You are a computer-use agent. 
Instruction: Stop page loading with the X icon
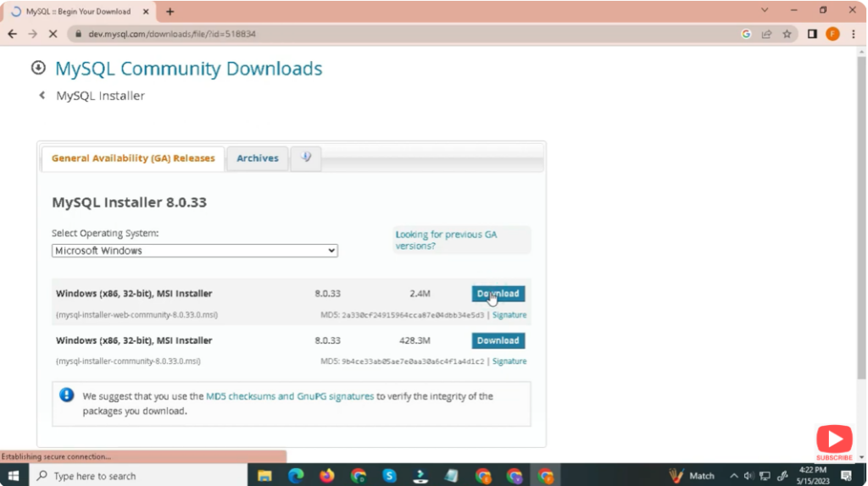pos(53,34)
